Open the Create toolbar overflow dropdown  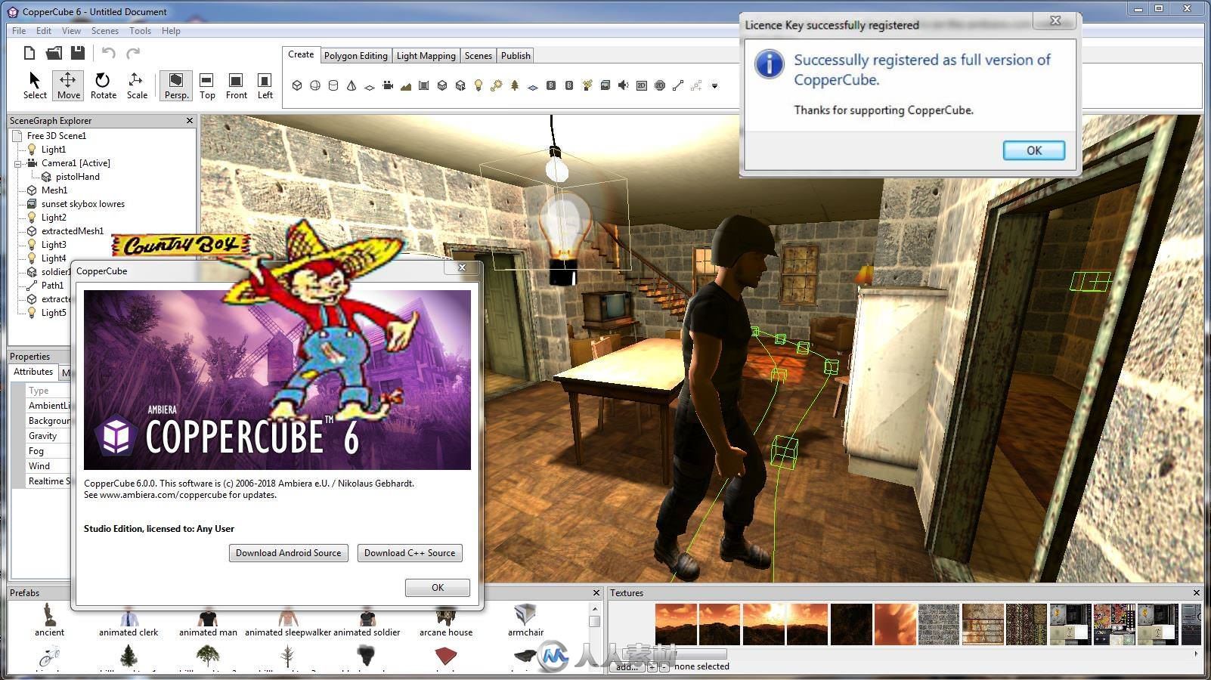pyautogui.click(x=715, y=86)
